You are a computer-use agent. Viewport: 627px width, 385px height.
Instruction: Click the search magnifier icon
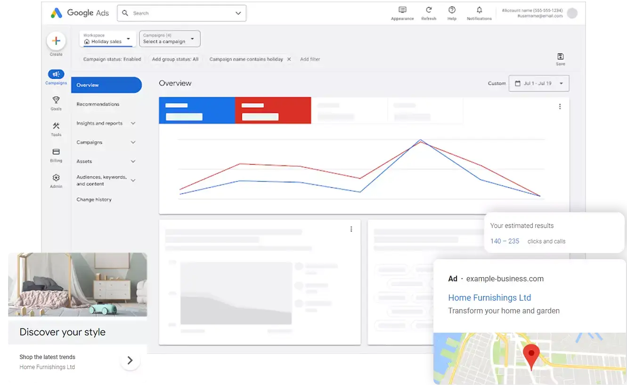(125, 13)
